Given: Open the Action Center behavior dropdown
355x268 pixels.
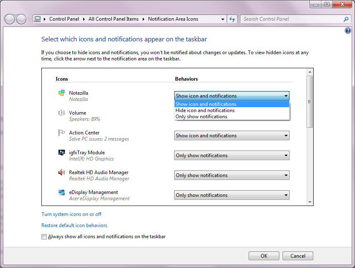Looking at the screenshot, I should click(232, 136).
